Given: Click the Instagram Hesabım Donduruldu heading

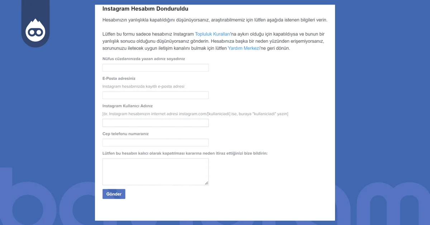Looking at the screenshot, I should point(145,9).
